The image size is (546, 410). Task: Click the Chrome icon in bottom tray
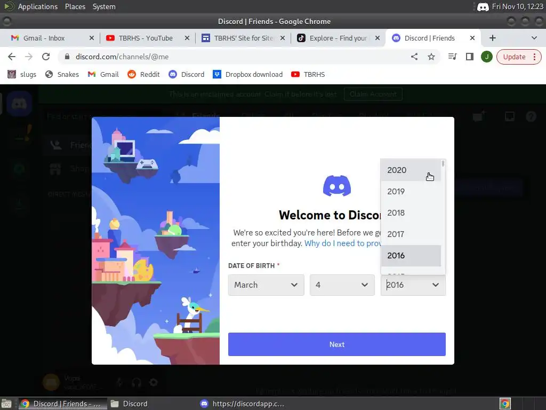[x=505, y=404]
